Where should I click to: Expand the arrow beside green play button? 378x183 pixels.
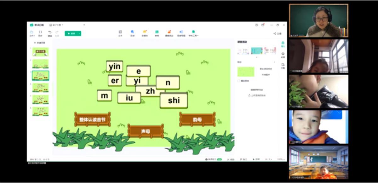tap(79, 33)
